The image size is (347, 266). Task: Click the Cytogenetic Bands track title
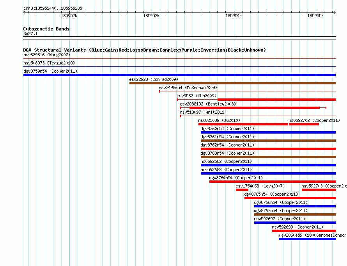tap(46, 29)
